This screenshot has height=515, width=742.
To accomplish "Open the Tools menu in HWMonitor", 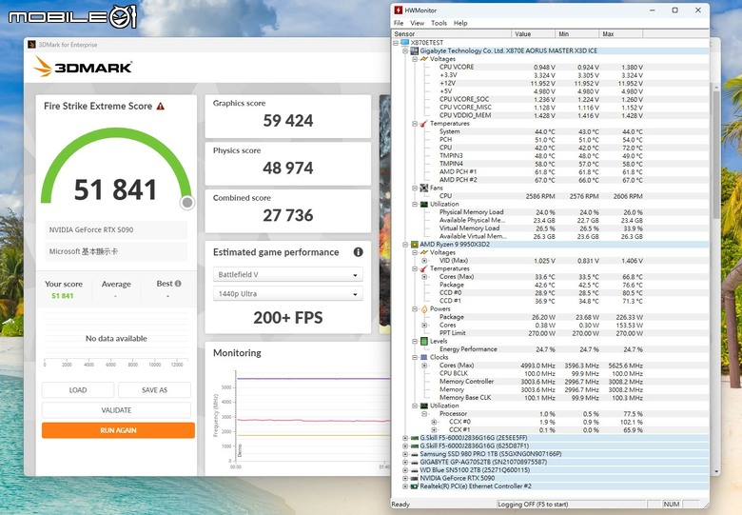I will click(439, 23).
